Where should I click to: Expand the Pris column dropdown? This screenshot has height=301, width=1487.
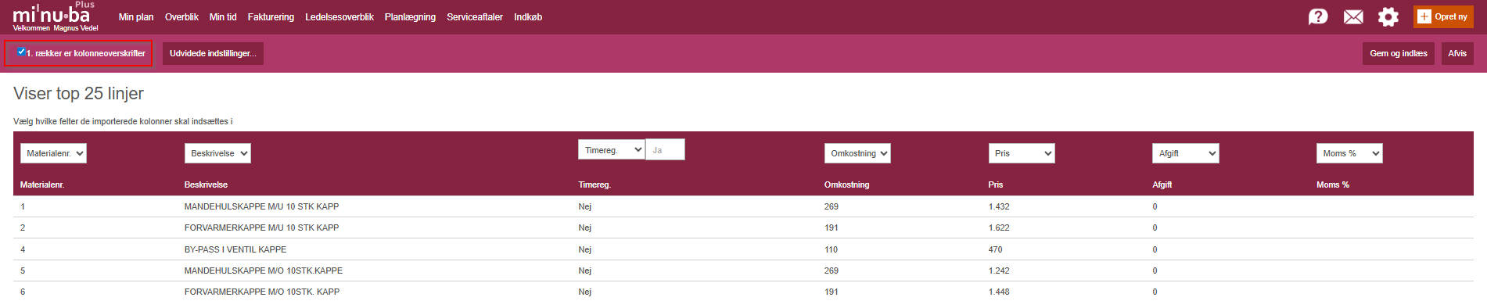[x=1022, y=153]
